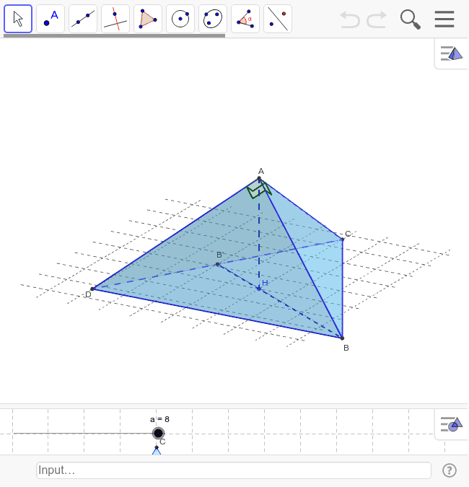Click the Redo arrow
This screenshot has width=469, height=487.
tap(377, 19)
